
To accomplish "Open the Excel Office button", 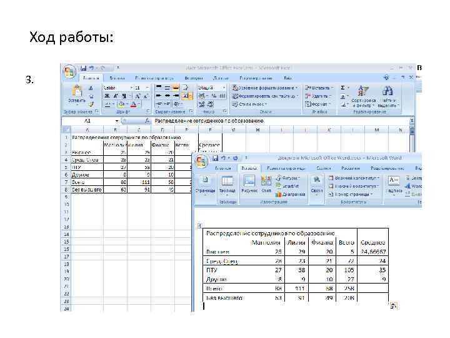I will pos(69,71).
